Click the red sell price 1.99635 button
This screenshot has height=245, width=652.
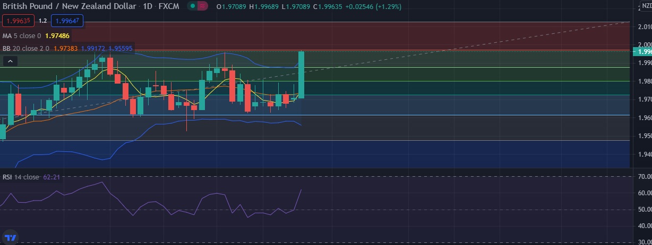click(19, 21)
